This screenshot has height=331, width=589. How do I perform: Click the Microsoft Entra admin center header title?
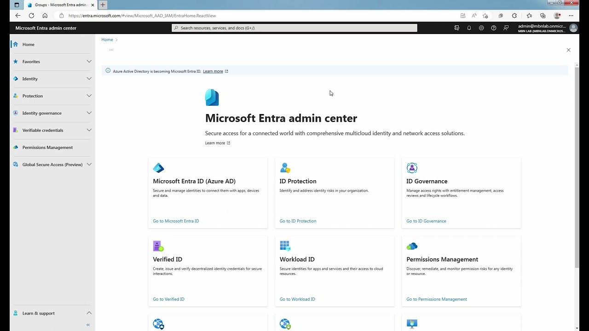point(46,28)
